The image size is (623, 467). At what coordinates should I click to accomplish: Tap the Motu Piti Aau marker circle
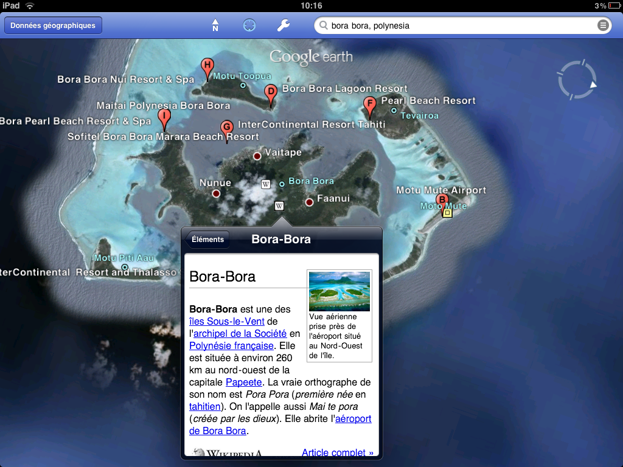[x=125, y=268]
